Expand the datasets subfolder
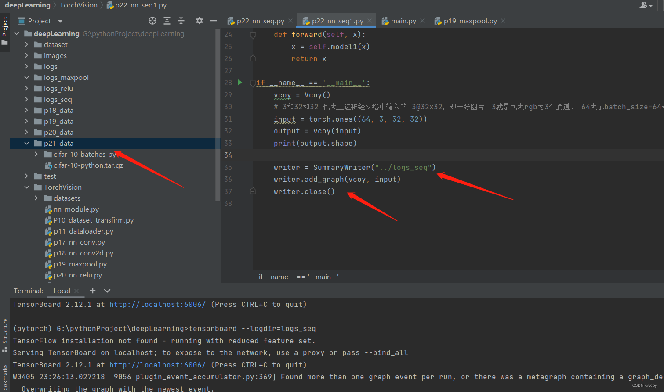 pyautogui.click(x=36, y=198)
